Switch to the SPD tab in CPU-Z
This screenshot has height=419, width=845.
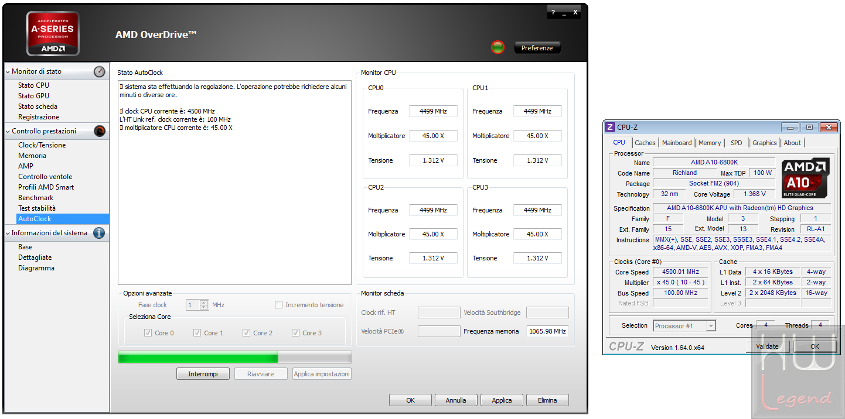tap(737, 143)
